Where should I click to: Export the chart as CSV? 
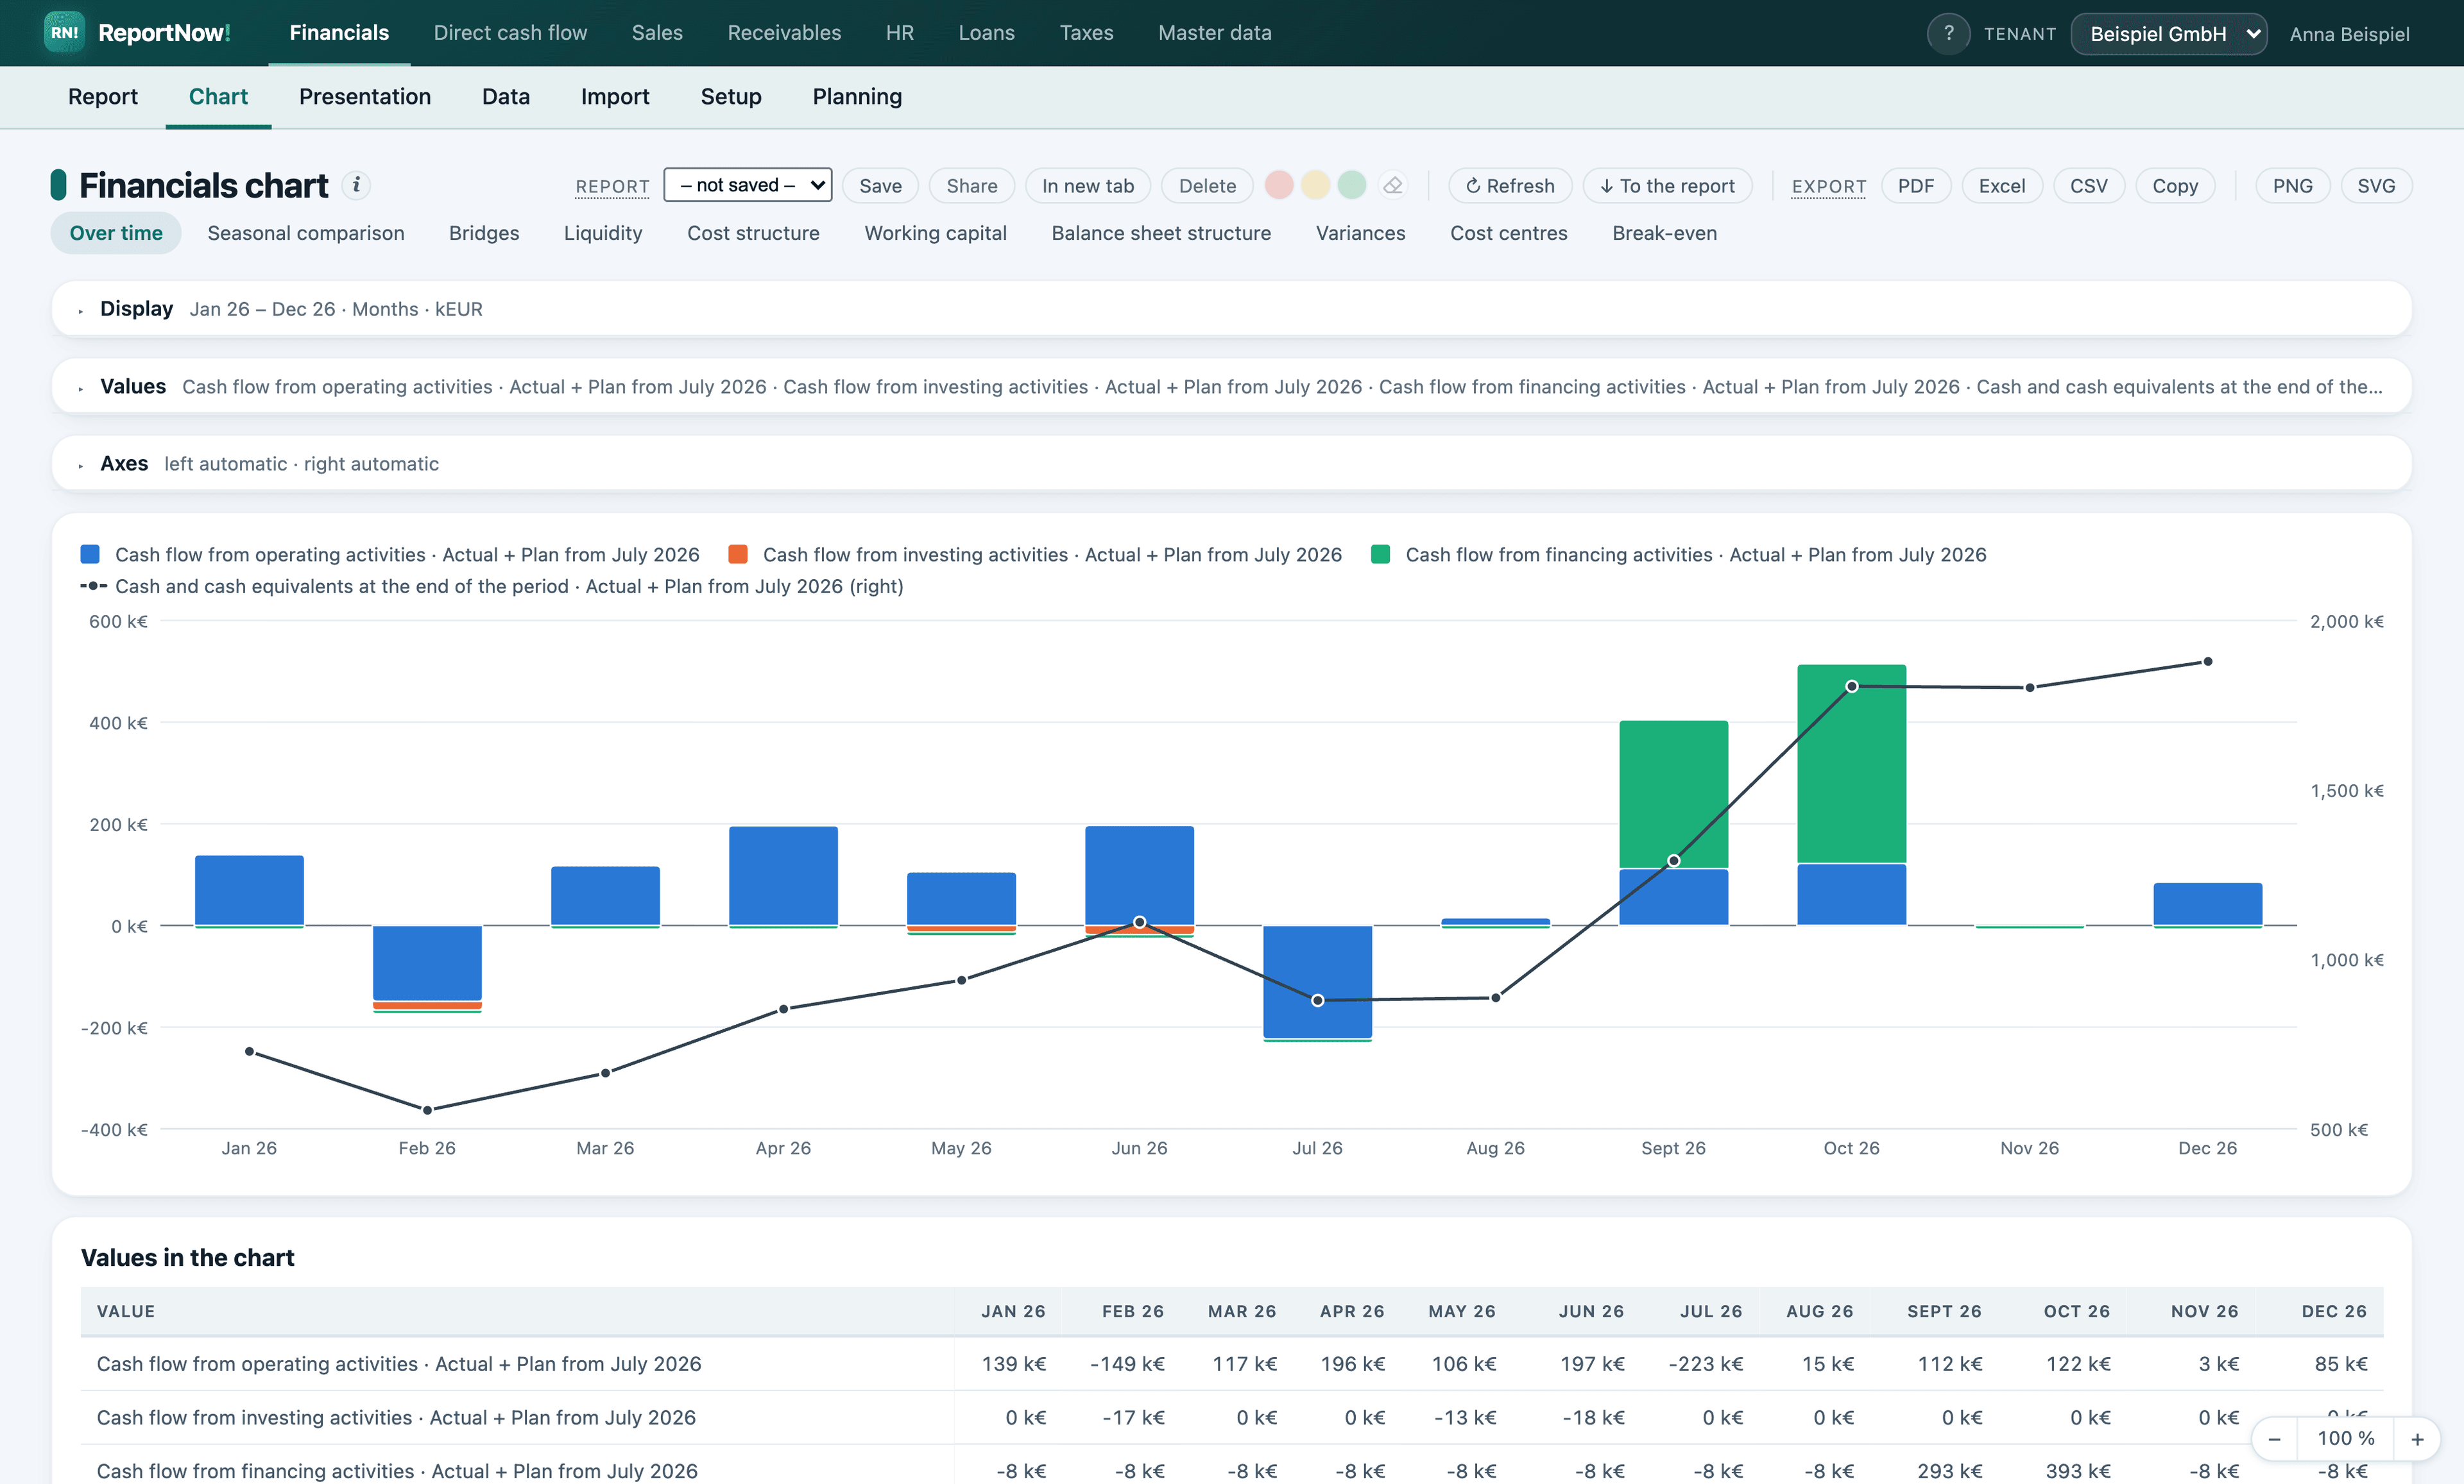point(2088,185)
